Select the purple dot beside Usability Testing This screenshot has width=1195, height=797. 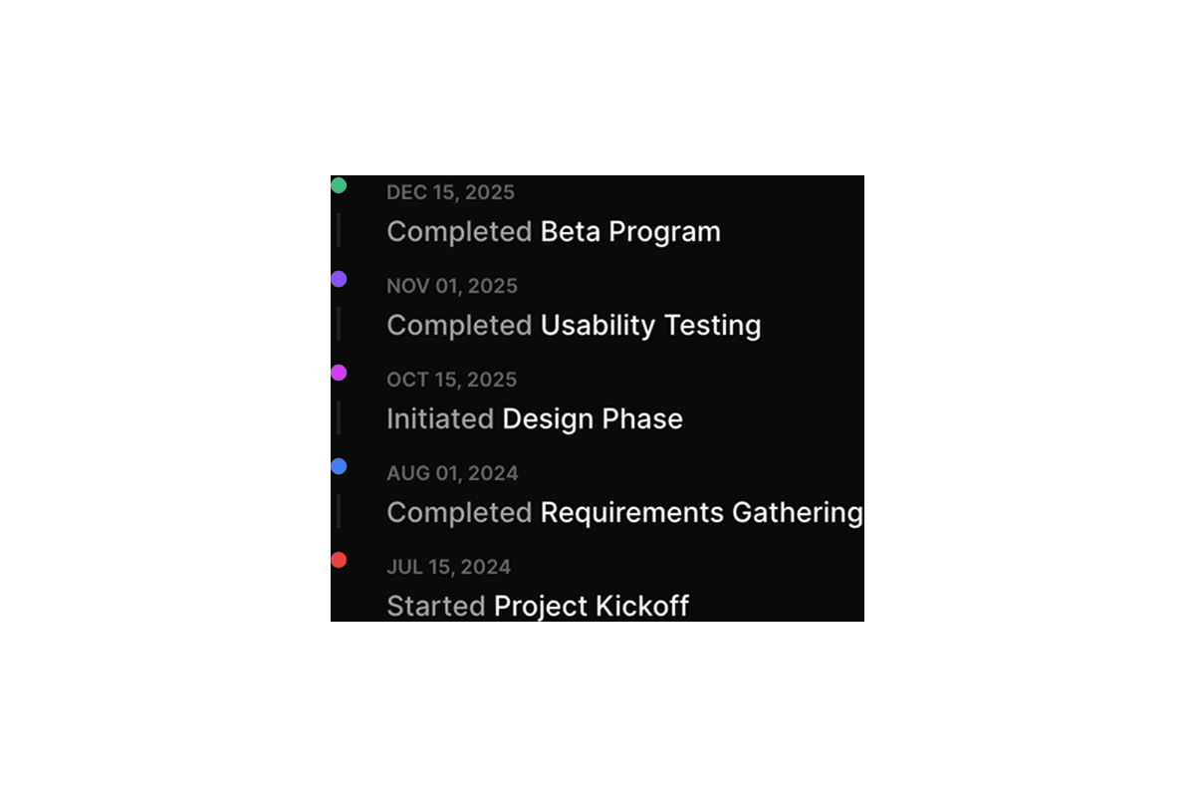pyautogui.click(x=339, y=279)
